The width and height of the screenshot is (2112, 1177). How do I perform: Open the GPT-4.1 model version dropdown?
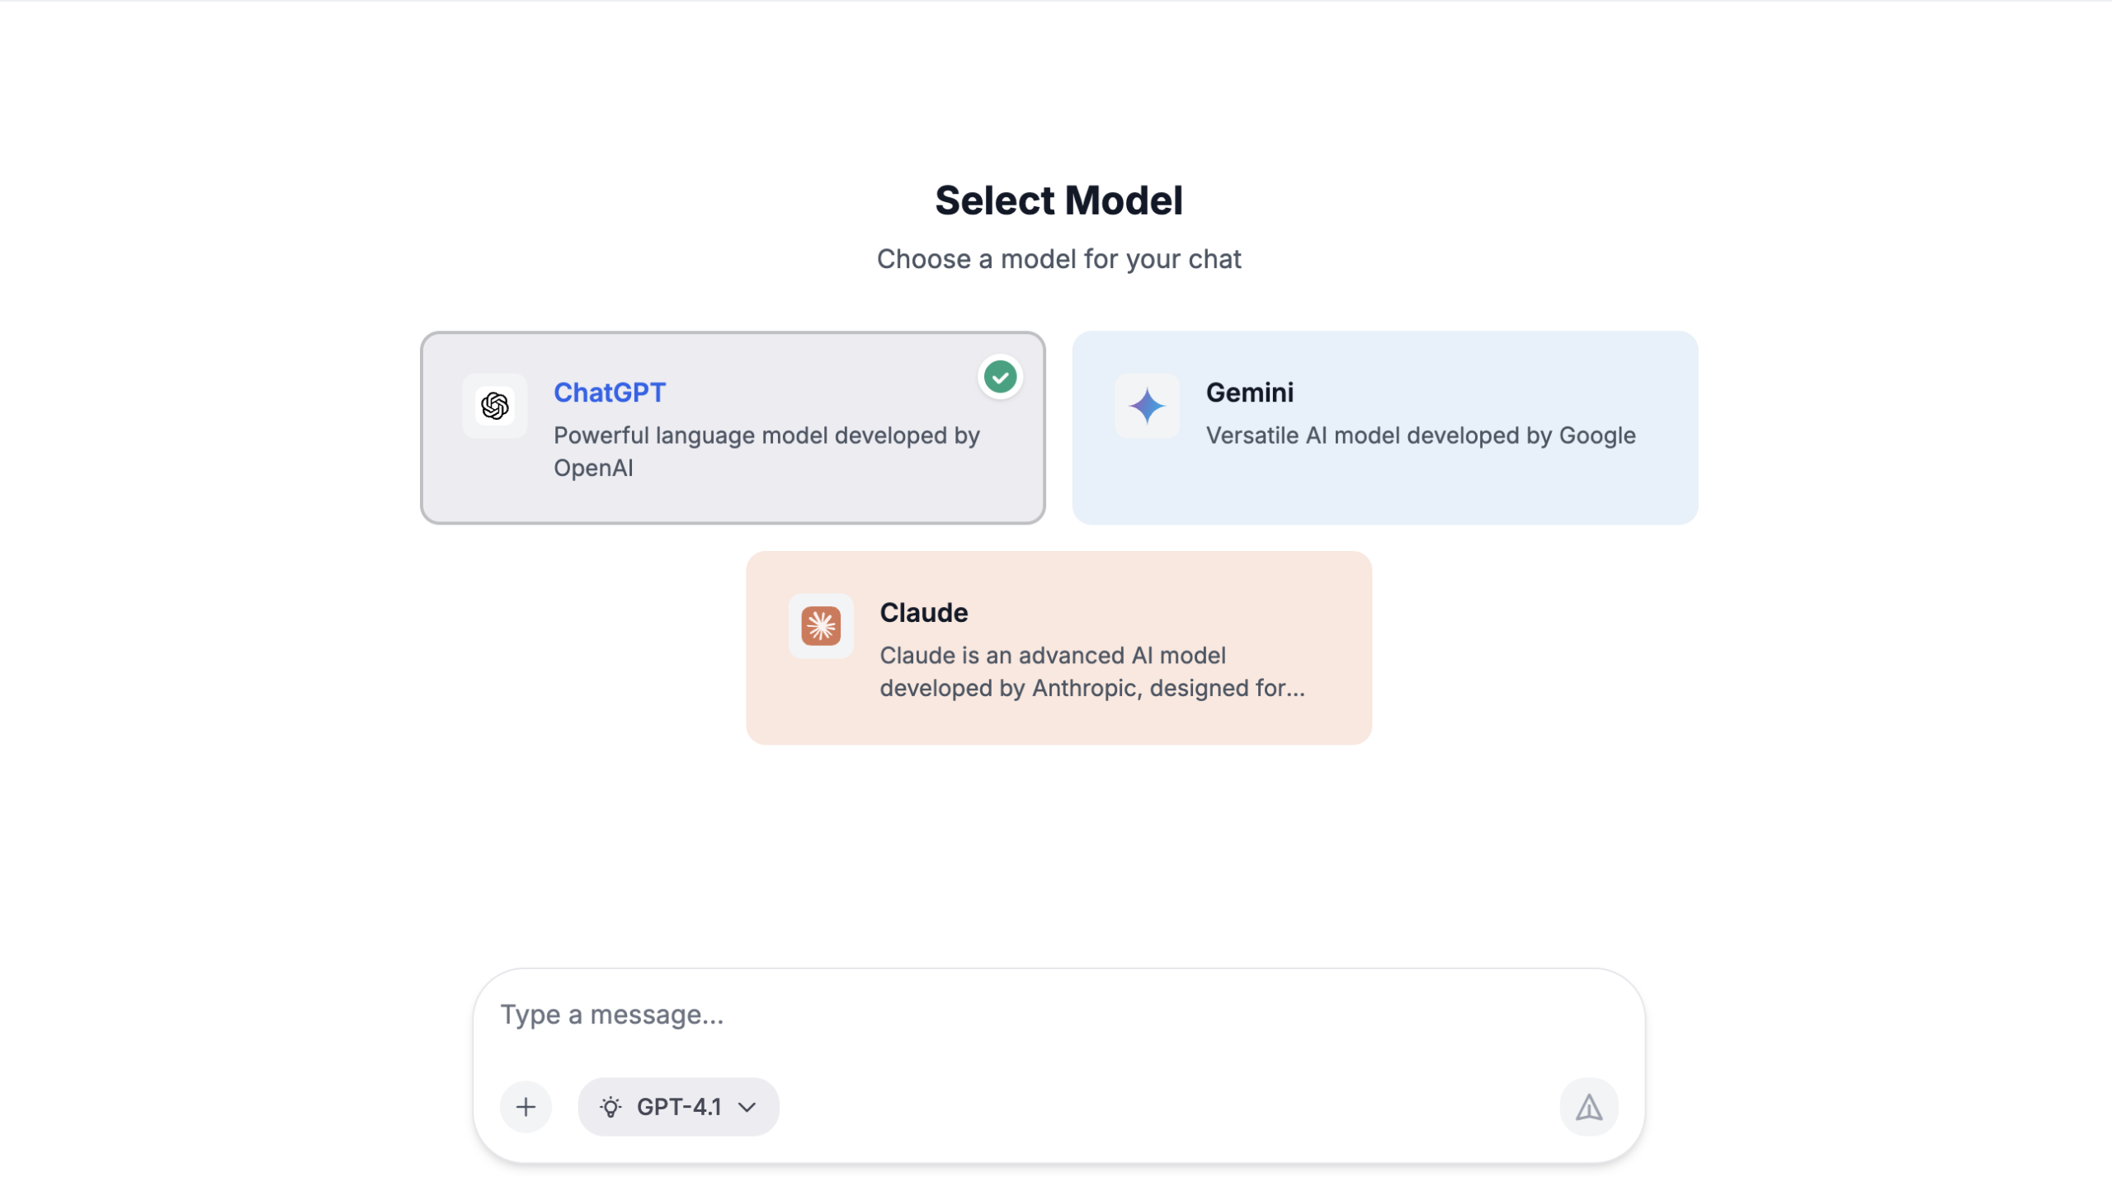678,1107
